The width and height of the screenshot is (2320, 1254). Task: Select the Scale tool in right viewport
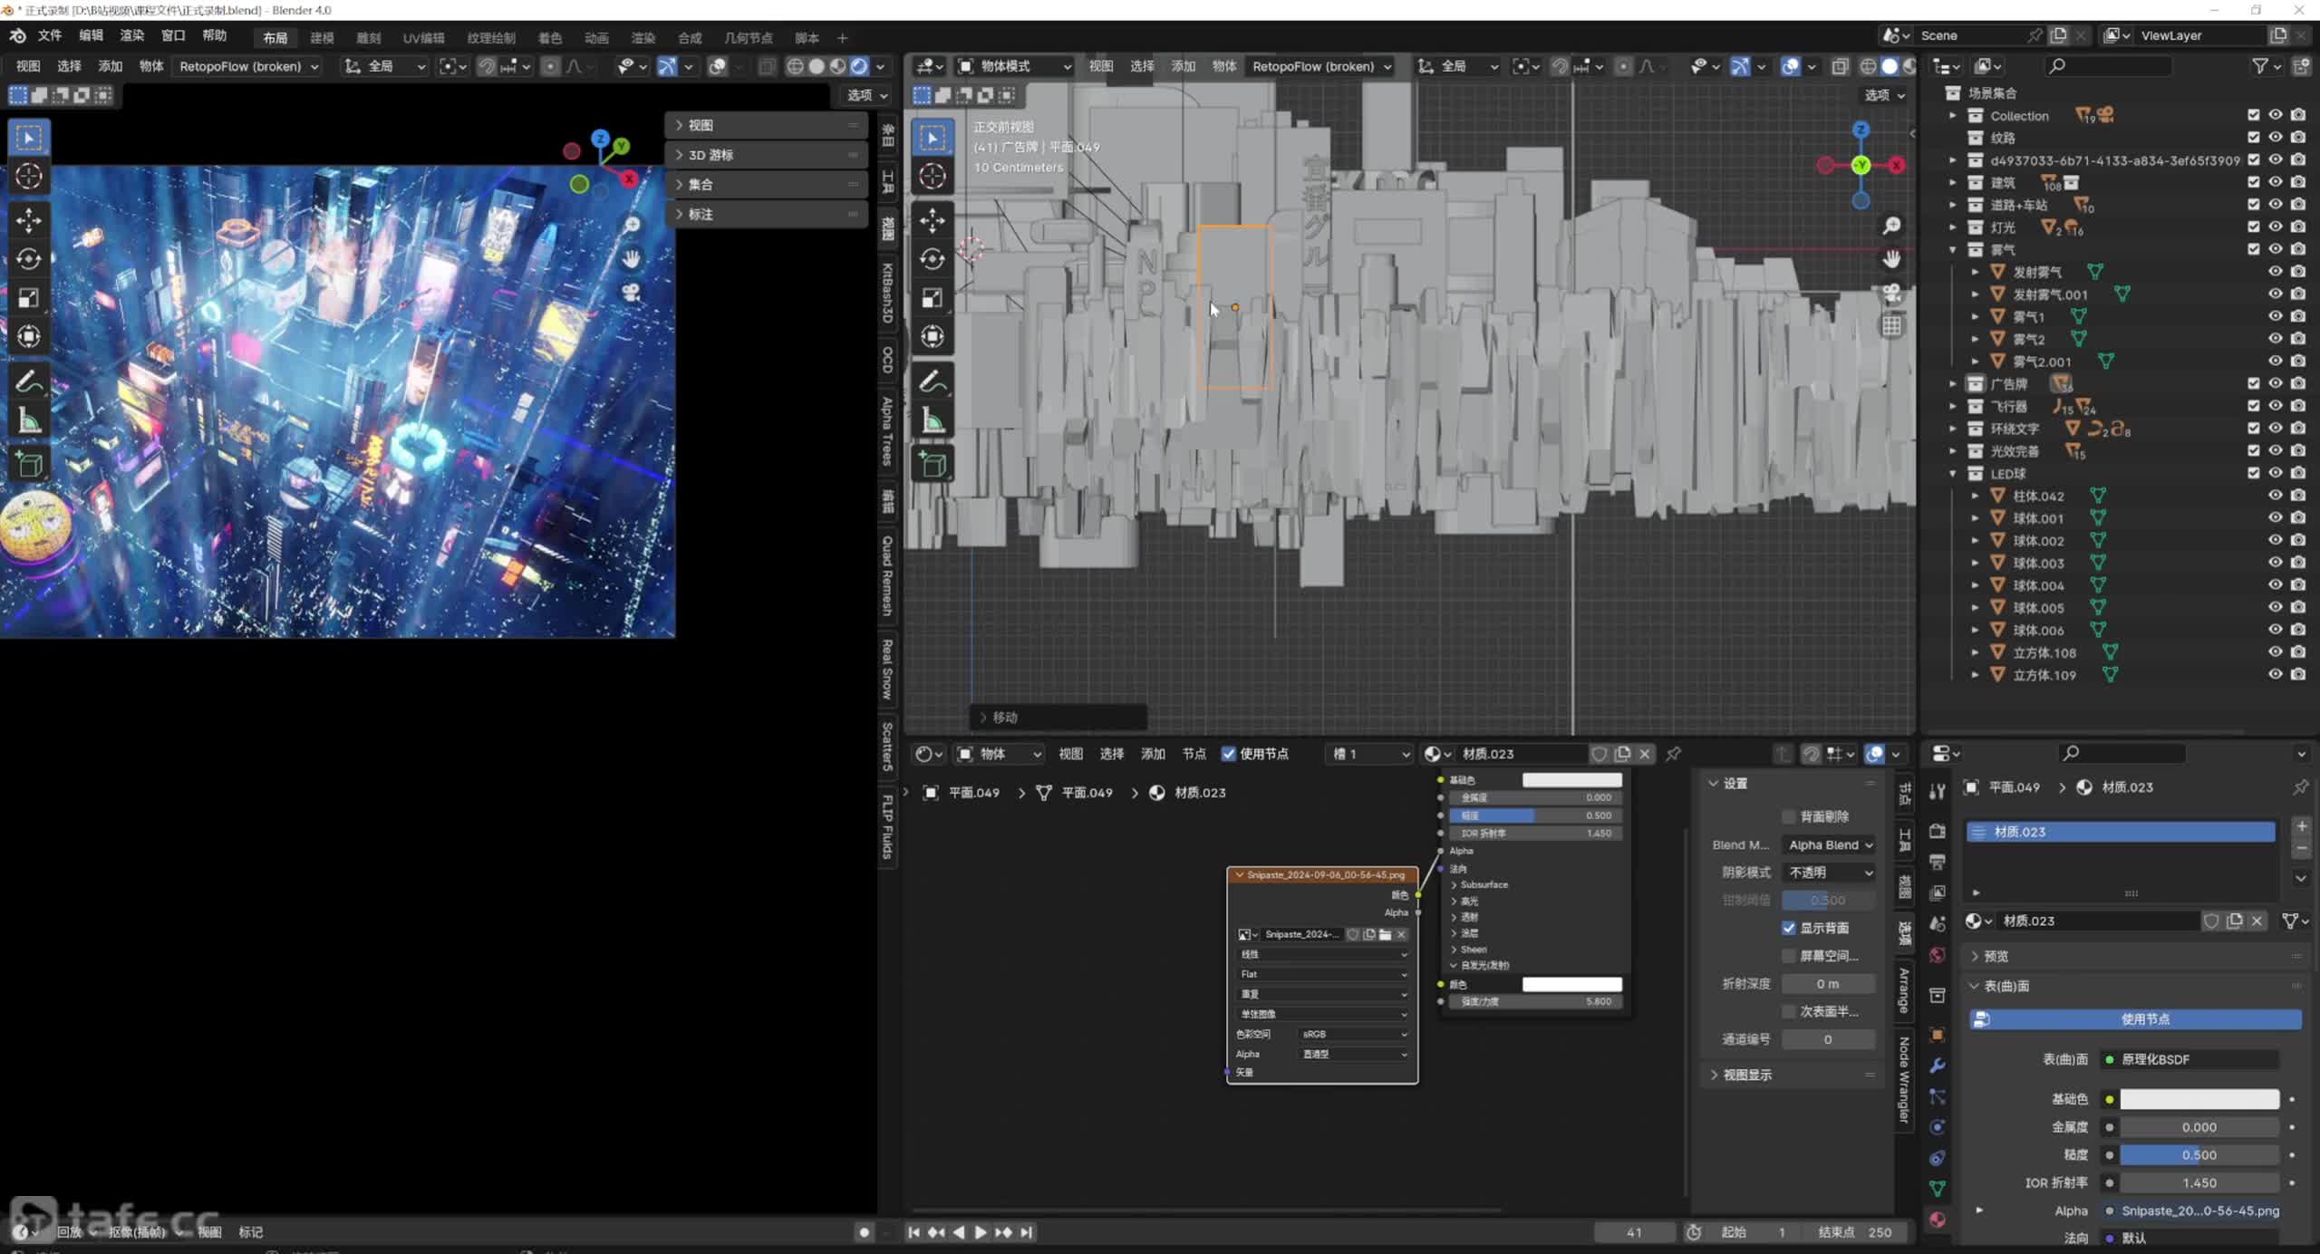[x=933, y=299]
